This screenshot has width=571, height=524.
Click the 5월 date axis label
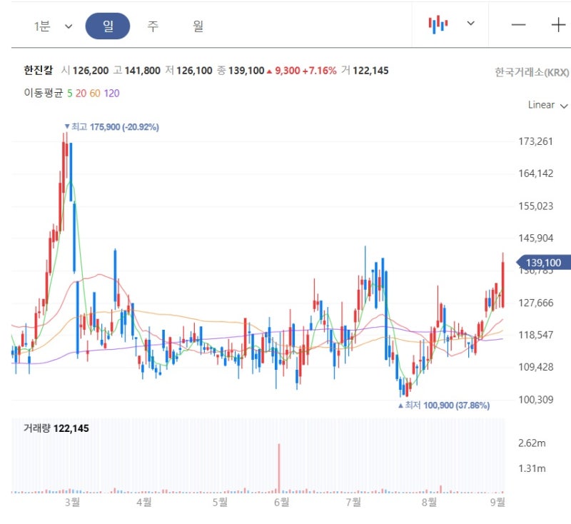[221, 502]
